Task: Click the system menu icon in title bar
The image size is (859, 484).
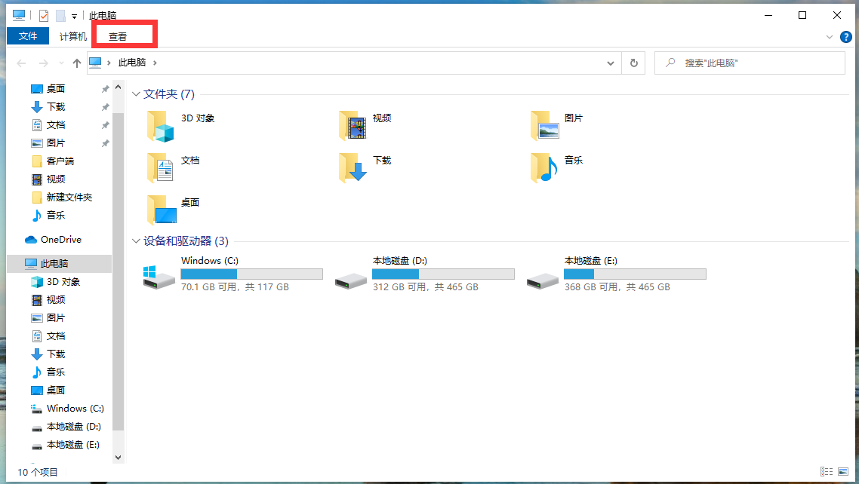Action: [19, 15]
